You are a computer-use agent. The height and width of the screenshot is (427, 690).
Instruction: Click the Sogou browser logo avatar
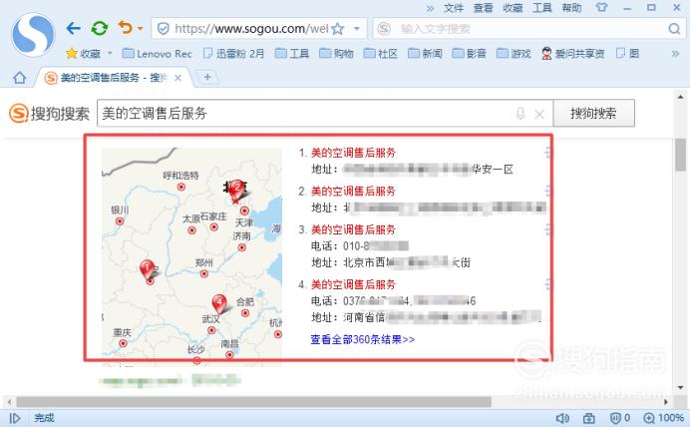click(x=33, y=34)
